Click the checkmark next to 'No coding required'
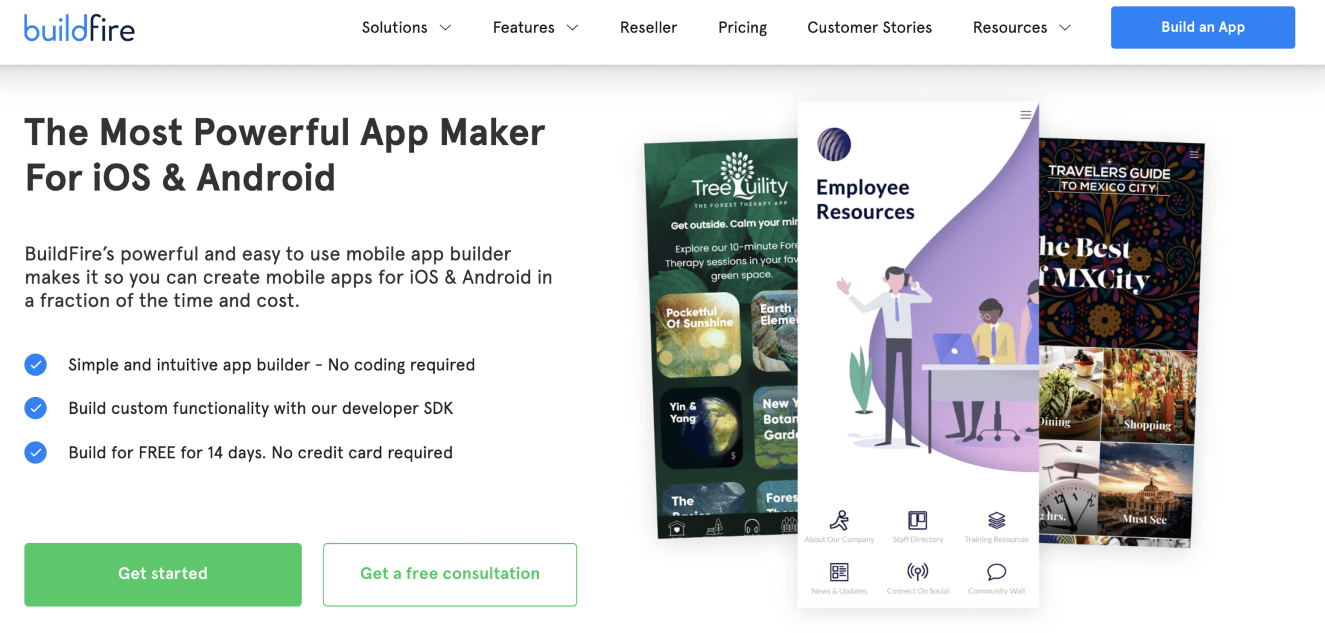This screenshot has width=1325, height=633. (x=36, y=365)
